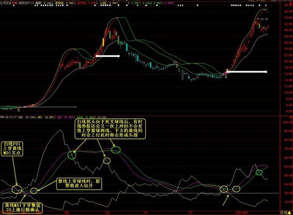Viewport: 293px width, 215px height.
Task: Click the green circle on the rightmost DMI peak
Action: (259, 172)
